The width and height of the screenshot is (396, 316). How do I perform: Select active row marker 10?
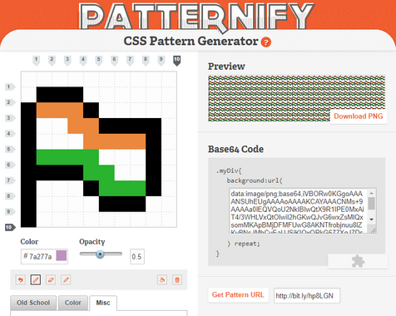point(10,228)
